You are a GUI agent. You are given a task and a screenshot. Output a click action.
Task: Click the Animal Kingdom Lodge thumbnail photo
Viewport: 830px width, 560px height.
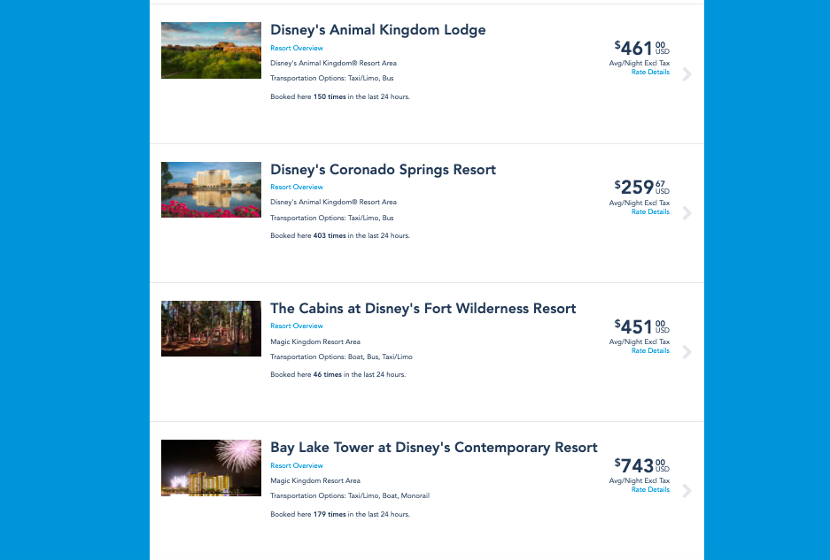point(211,50)
